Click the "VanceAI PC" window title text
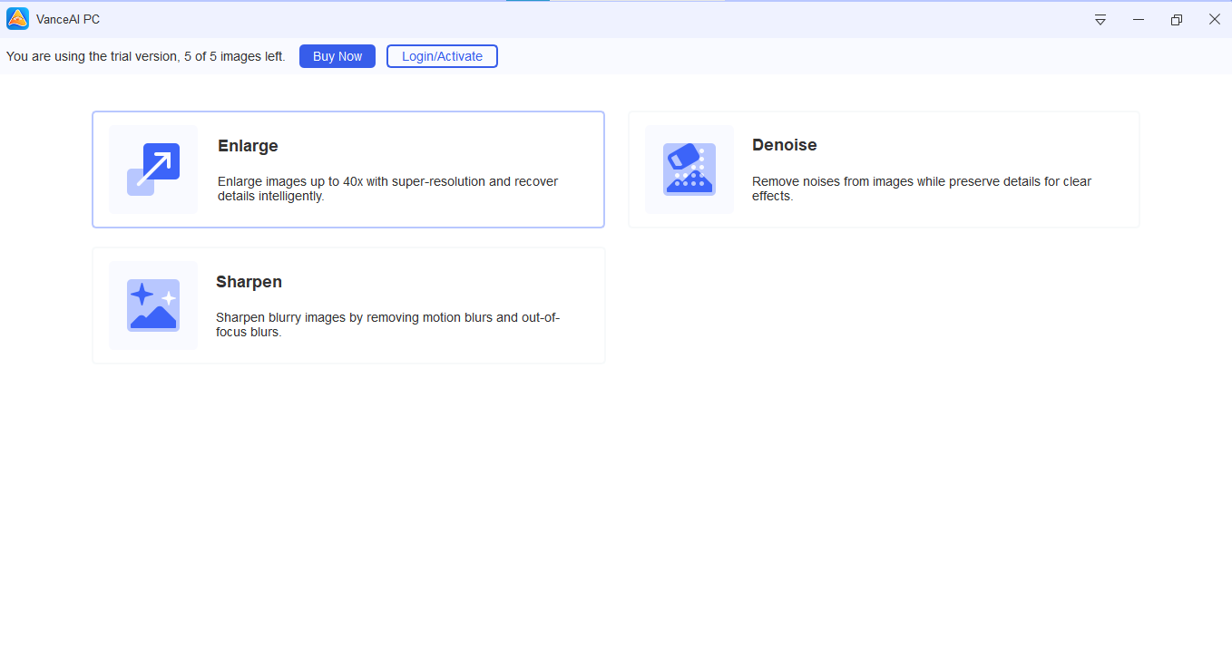Screen dimensions: 1232x659 click(x=68, y=19)
